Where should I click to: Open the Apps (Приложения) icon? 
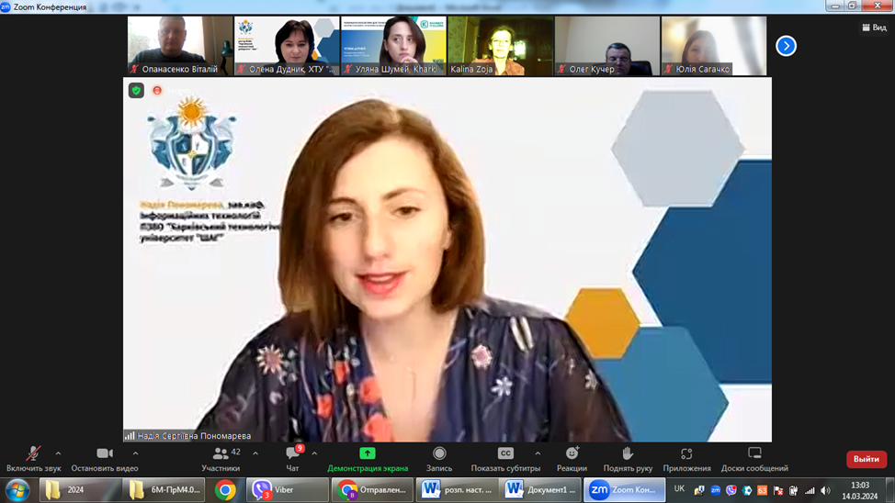[x=686, y=453]
